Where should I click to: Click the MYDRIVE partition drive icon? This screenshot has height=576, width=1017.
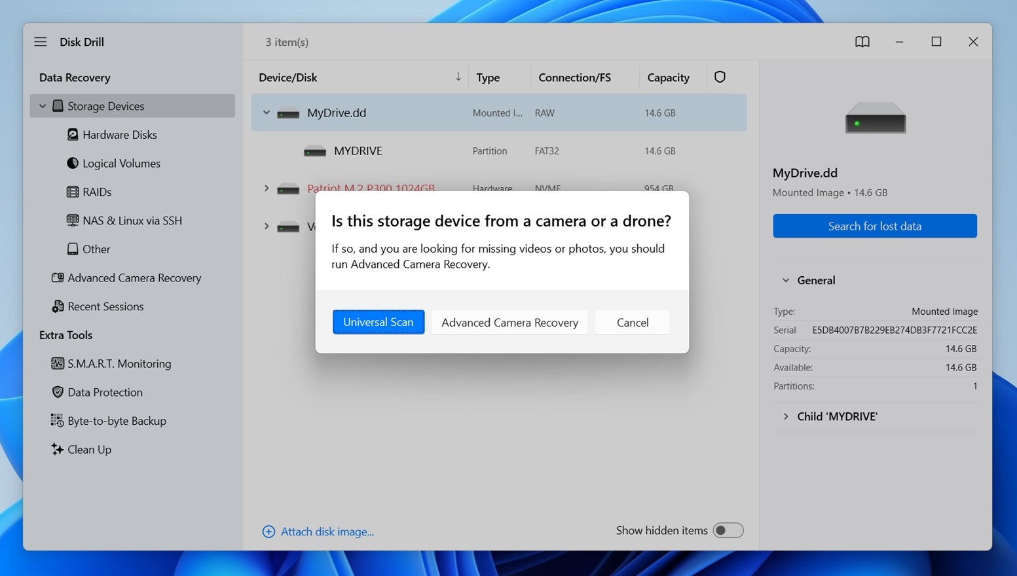315,151
